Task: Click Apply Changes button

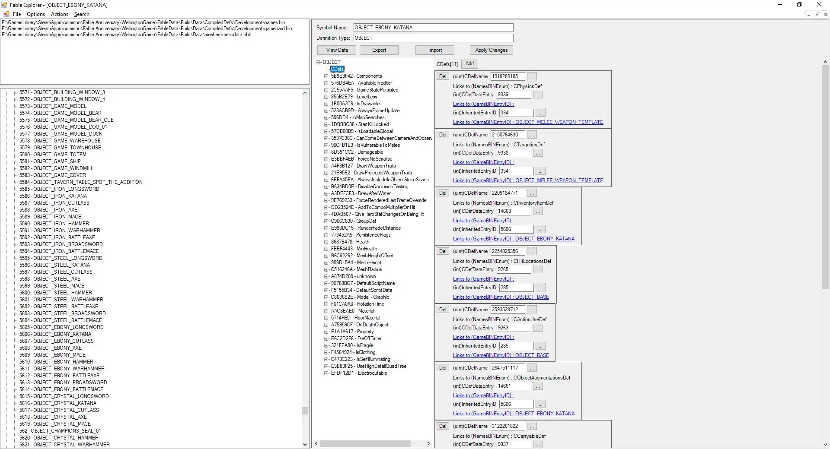Action: pyautogui.click(x=492, y=50)
